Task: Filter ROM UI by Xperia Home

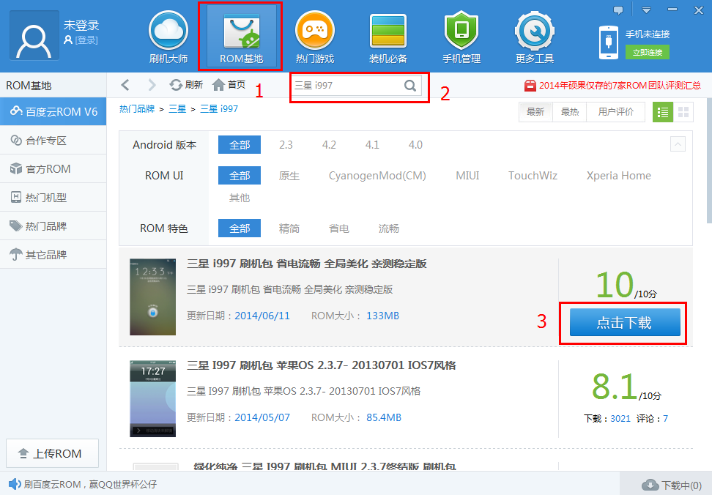Action: (618, 176)
